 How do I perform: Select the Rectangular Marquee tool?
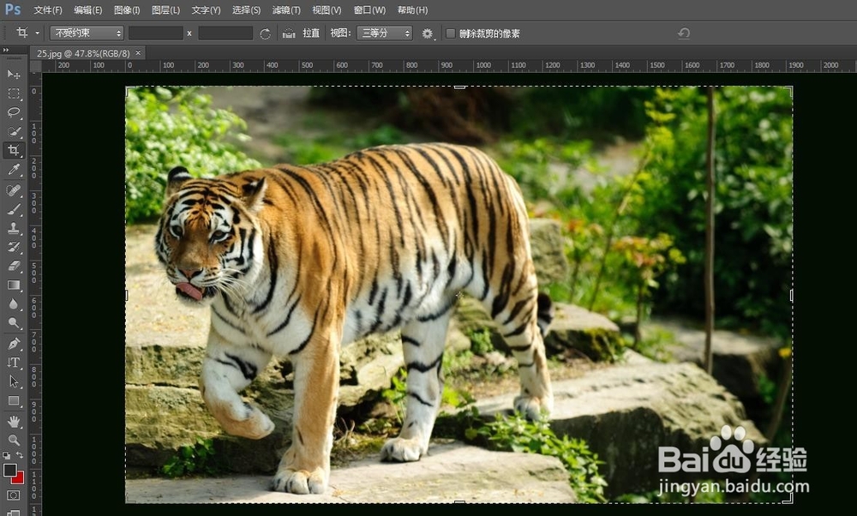coord(14,93)
